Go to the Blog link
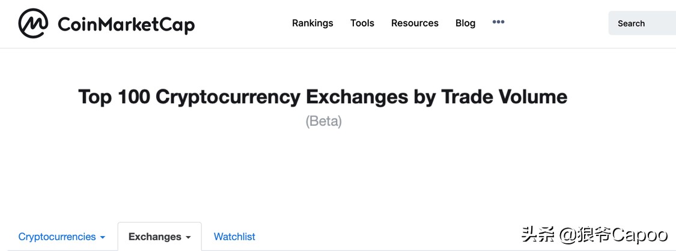Screen dimensions: 676x251 pos(465,23)
